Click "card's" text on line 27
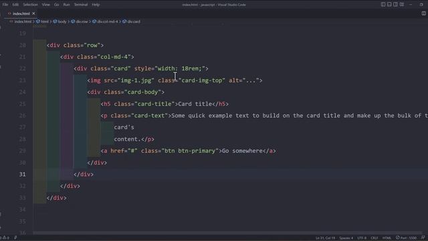 (x=124, y=127)
